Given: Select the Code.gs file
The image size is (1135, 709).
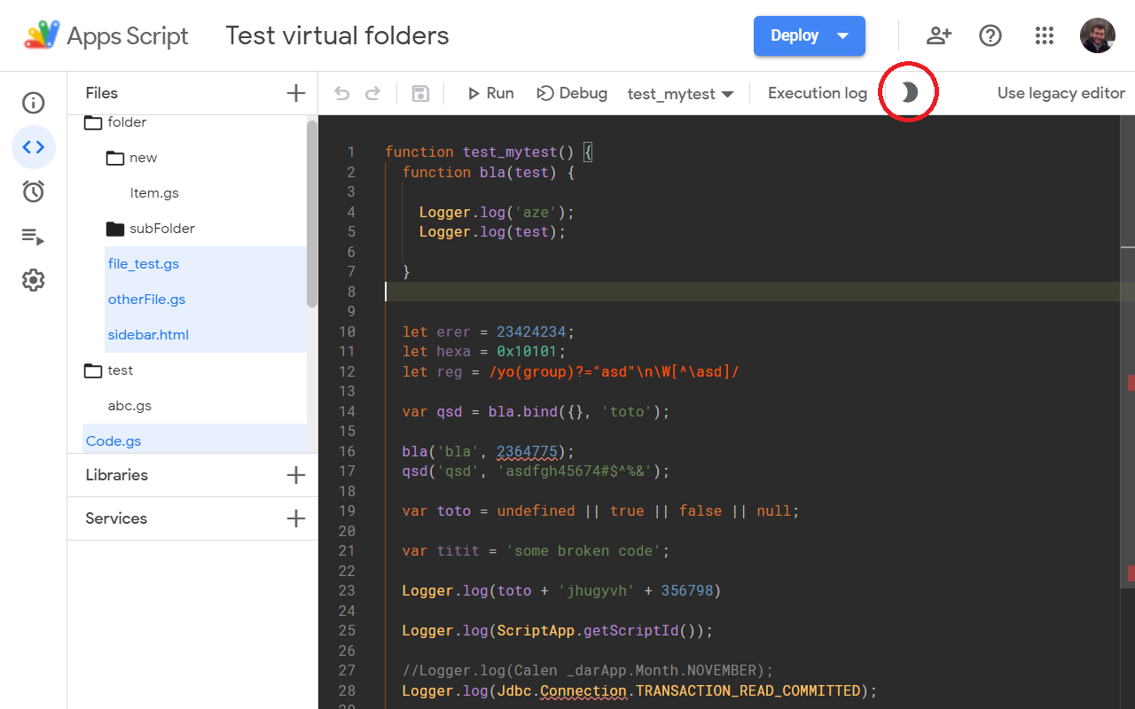Looking at the screenshot, I should (x=113, y=440).
